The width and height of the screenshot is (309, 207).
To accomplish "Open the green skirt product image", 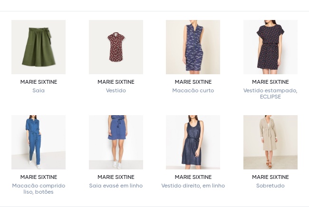I will coord(39,47).
